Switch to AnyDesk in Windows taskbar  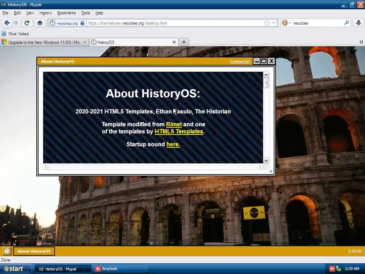(x=120, y=269)
